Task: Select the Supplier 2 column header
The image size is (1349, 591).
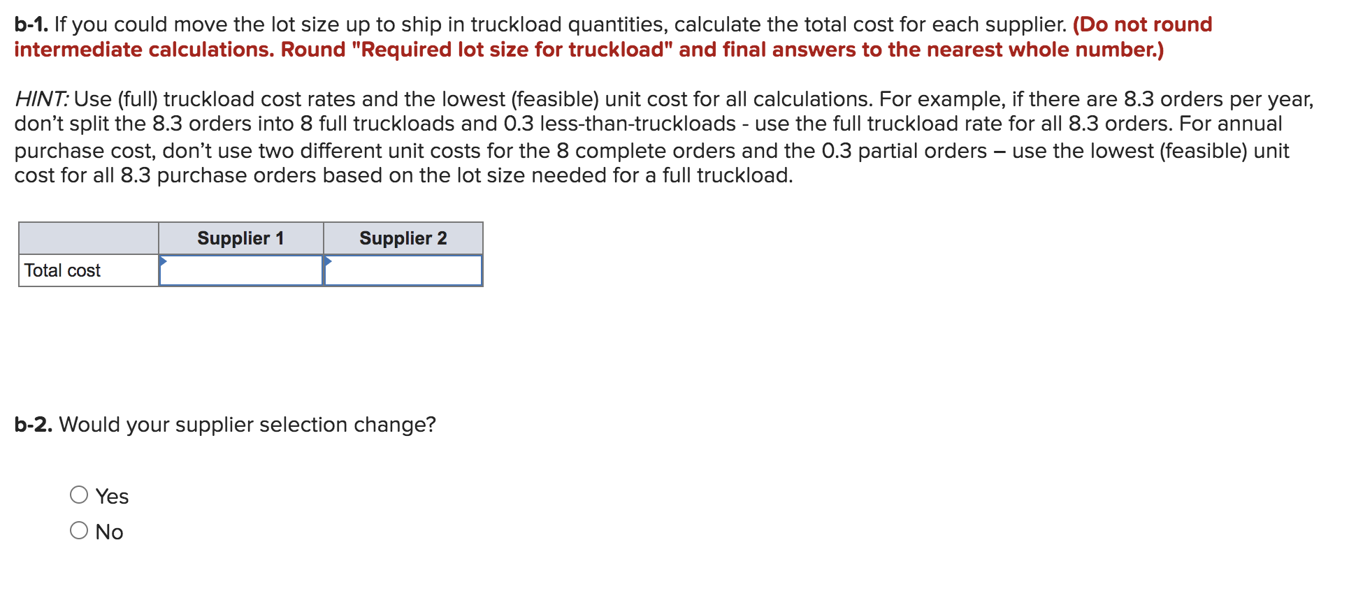Action: (403, 238)
